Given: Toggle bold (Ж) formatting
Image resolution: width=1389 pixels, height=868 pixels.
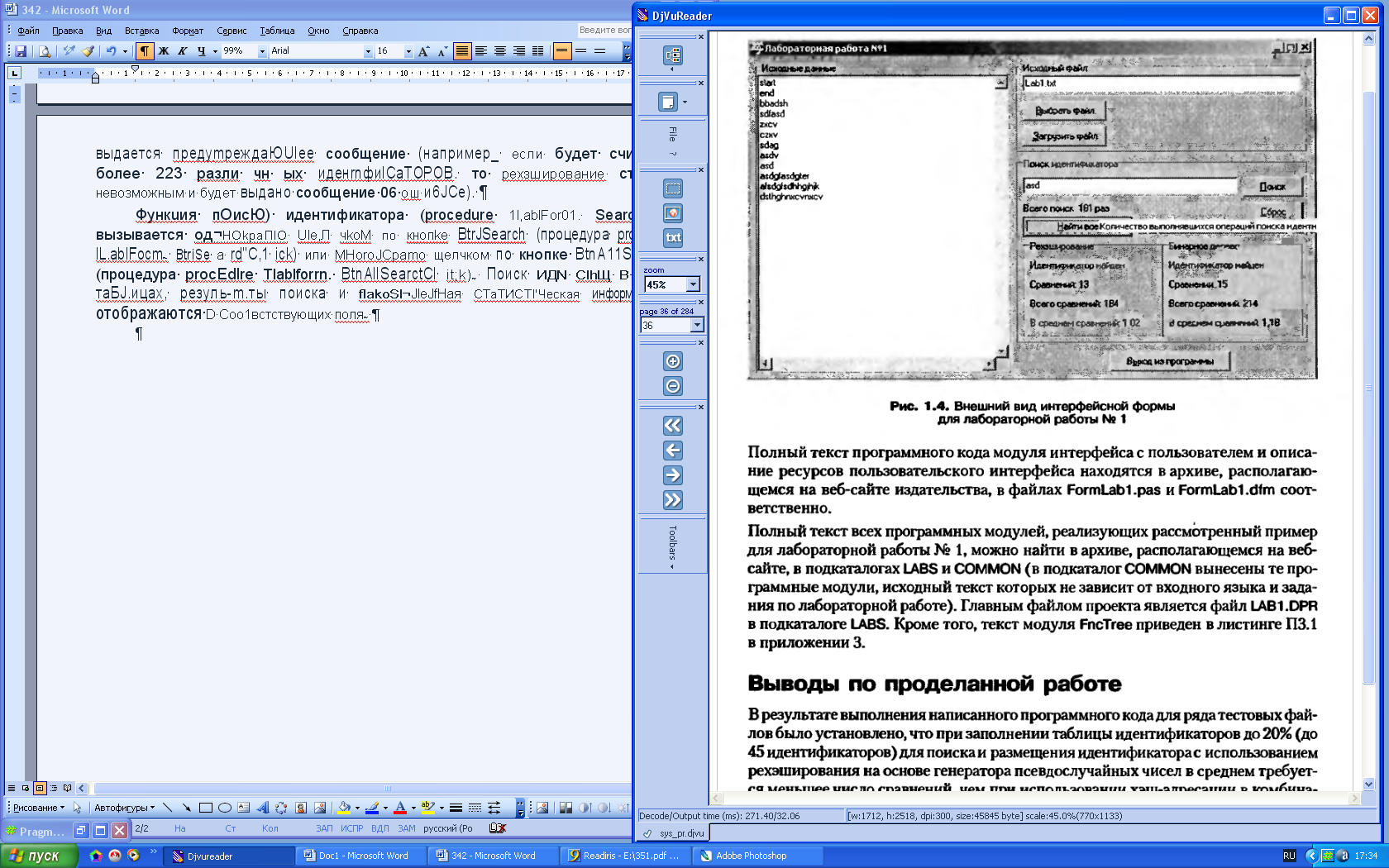Looking at the screenshot, I should (164, 51).
